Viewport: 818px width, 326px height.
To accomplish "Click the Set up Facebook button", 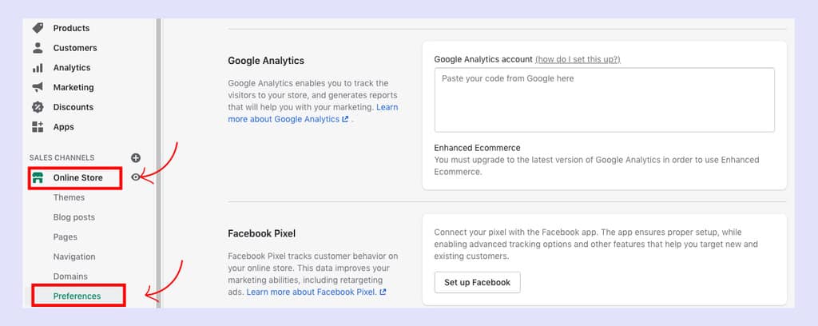I will coord(478,282).
